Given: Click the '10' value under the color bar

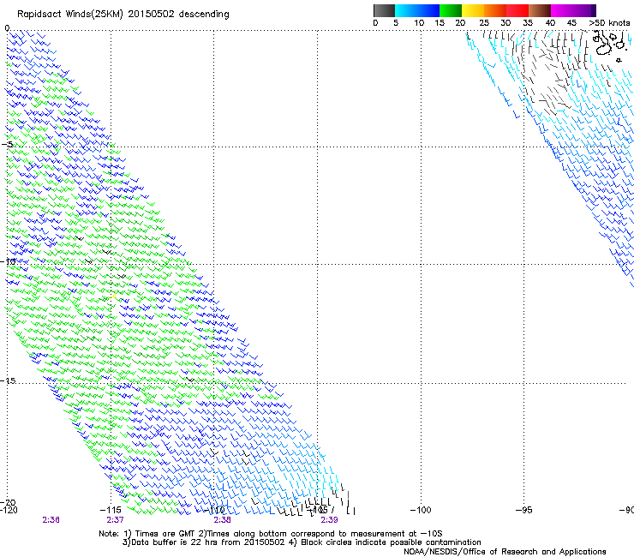Looking at the screenshot, I should coord(419,23).
